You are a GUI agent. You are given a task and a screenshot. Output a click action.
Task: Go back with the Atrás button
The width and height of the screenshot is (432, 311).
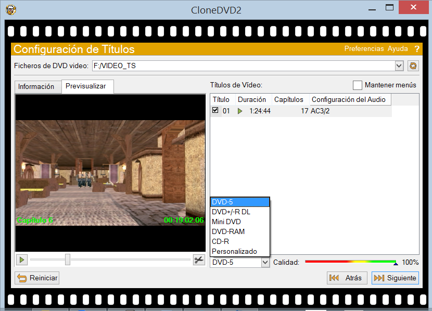pyautogui.click(x=347, y=278)
